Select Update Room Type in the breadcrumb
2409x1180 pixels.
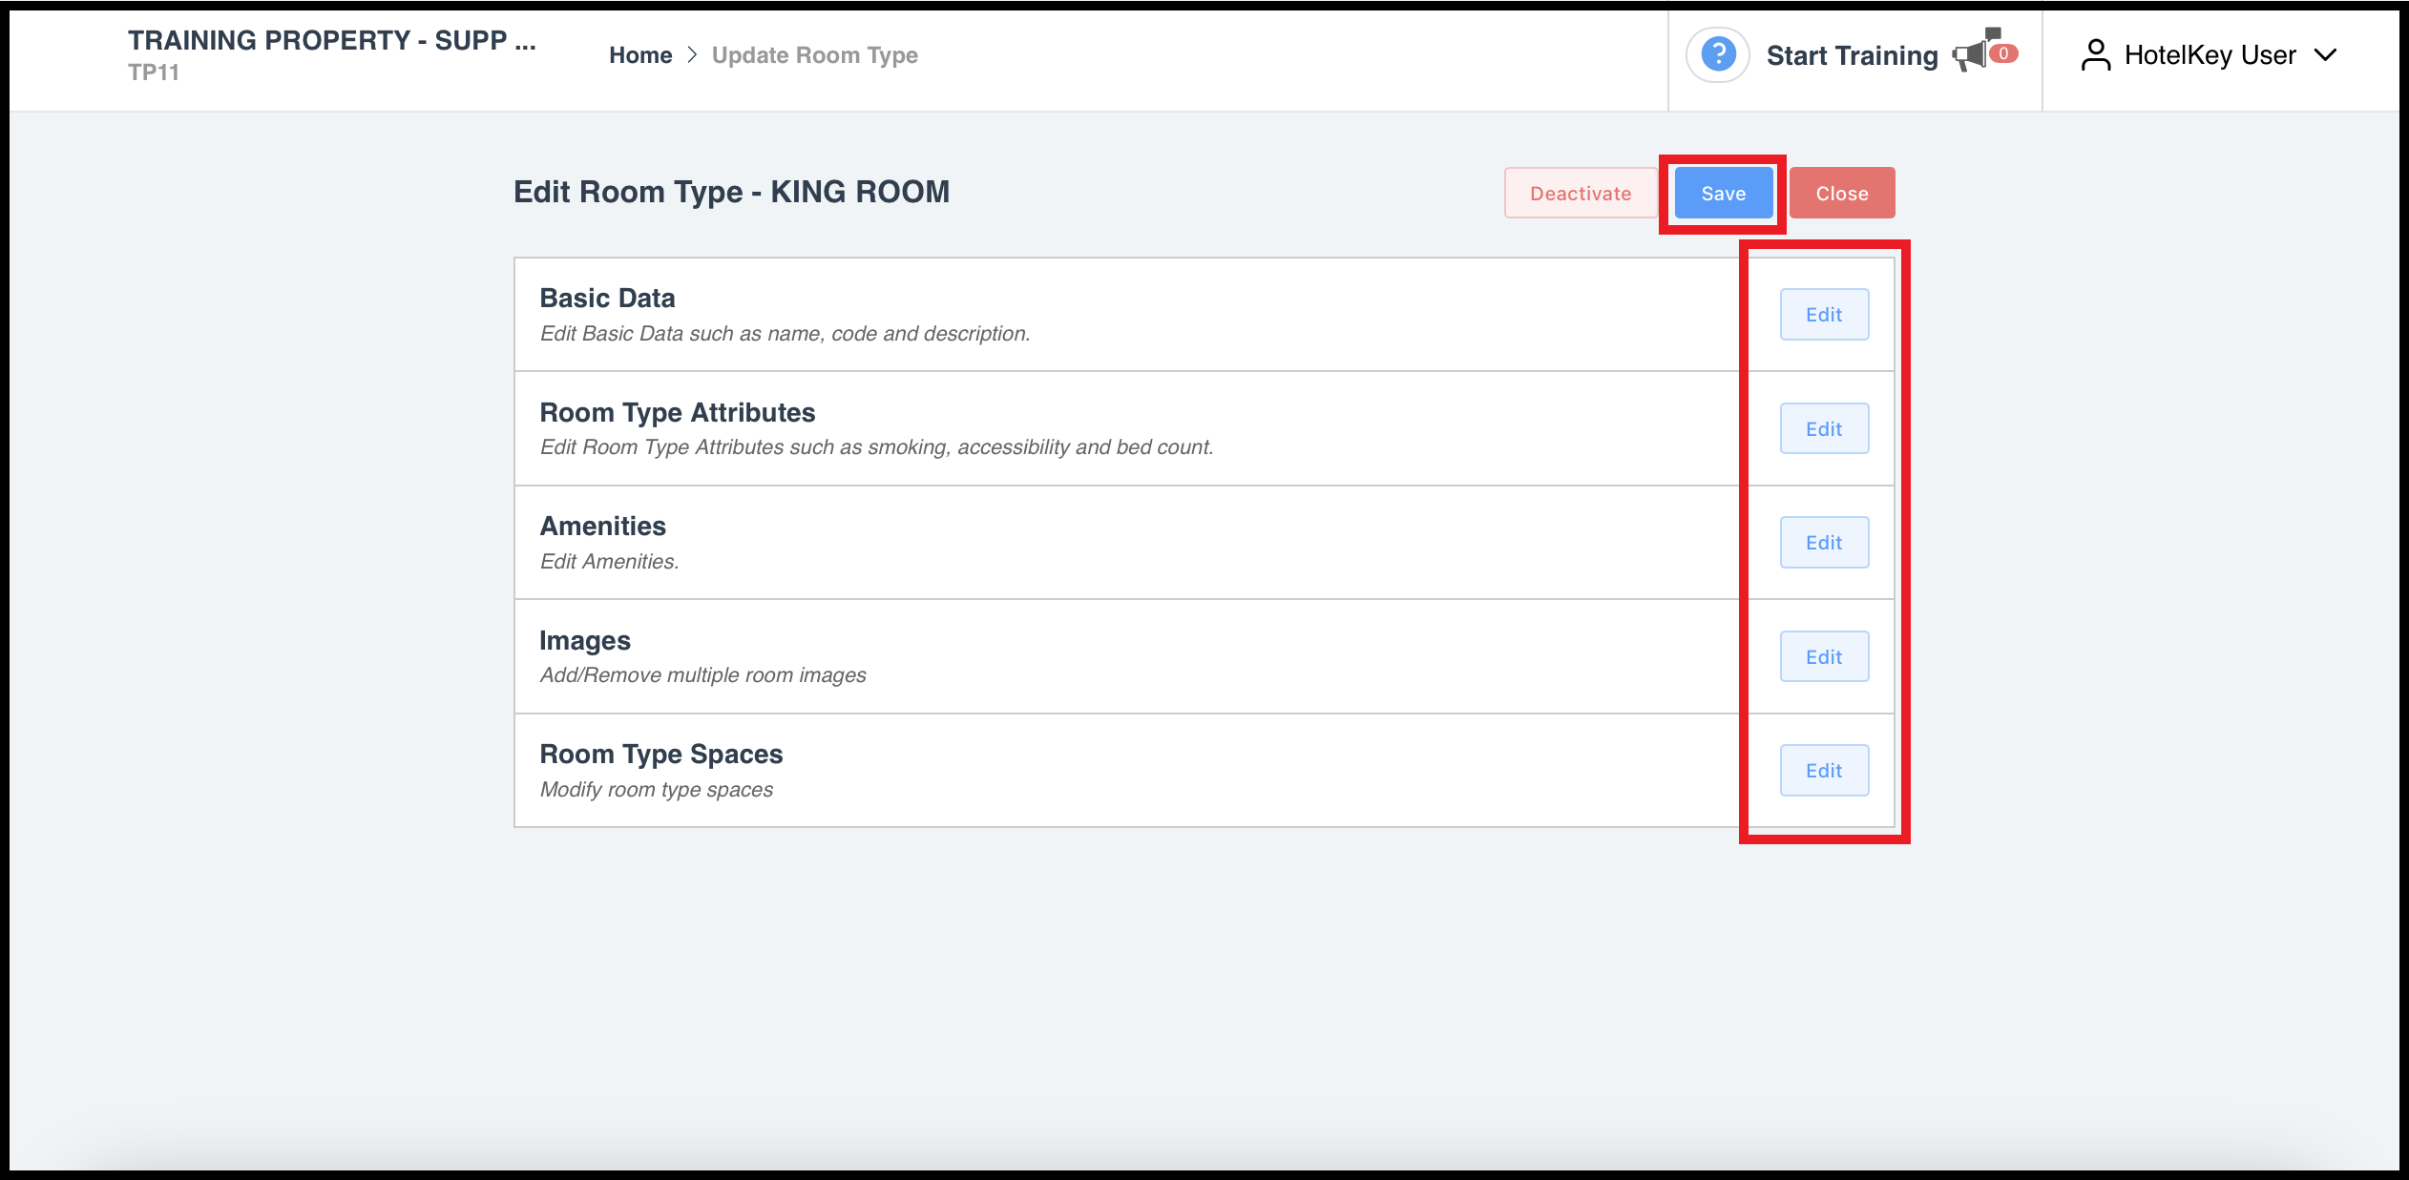tap(815, 54)
